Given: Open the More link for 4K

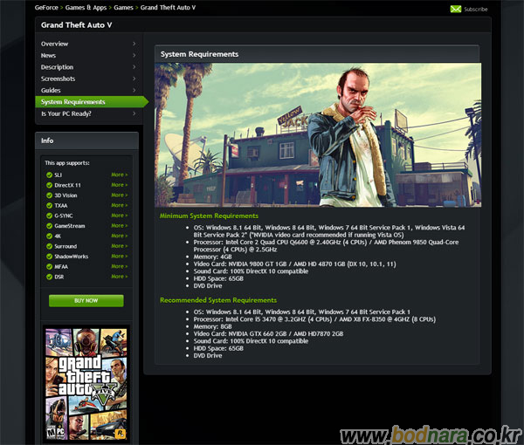Looking at the screenshot, I should (x=120, y=236).
